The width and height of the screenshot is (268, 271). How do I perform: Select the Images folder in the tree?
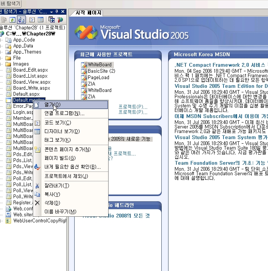click(21, 64)
